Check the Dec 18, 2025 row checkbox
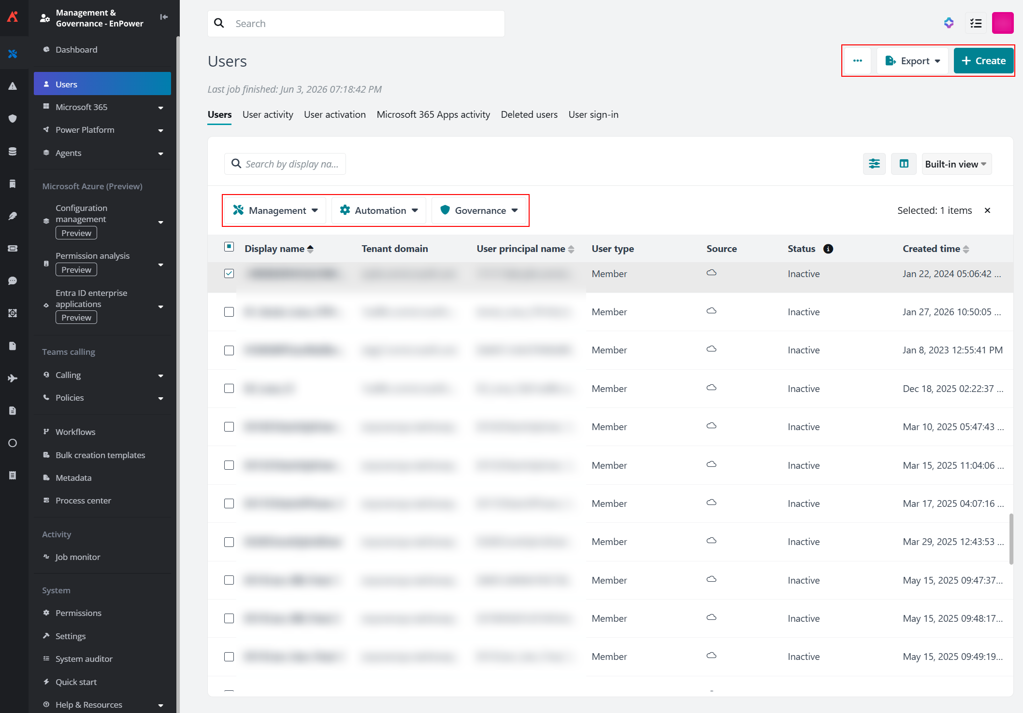 [229, 389]
